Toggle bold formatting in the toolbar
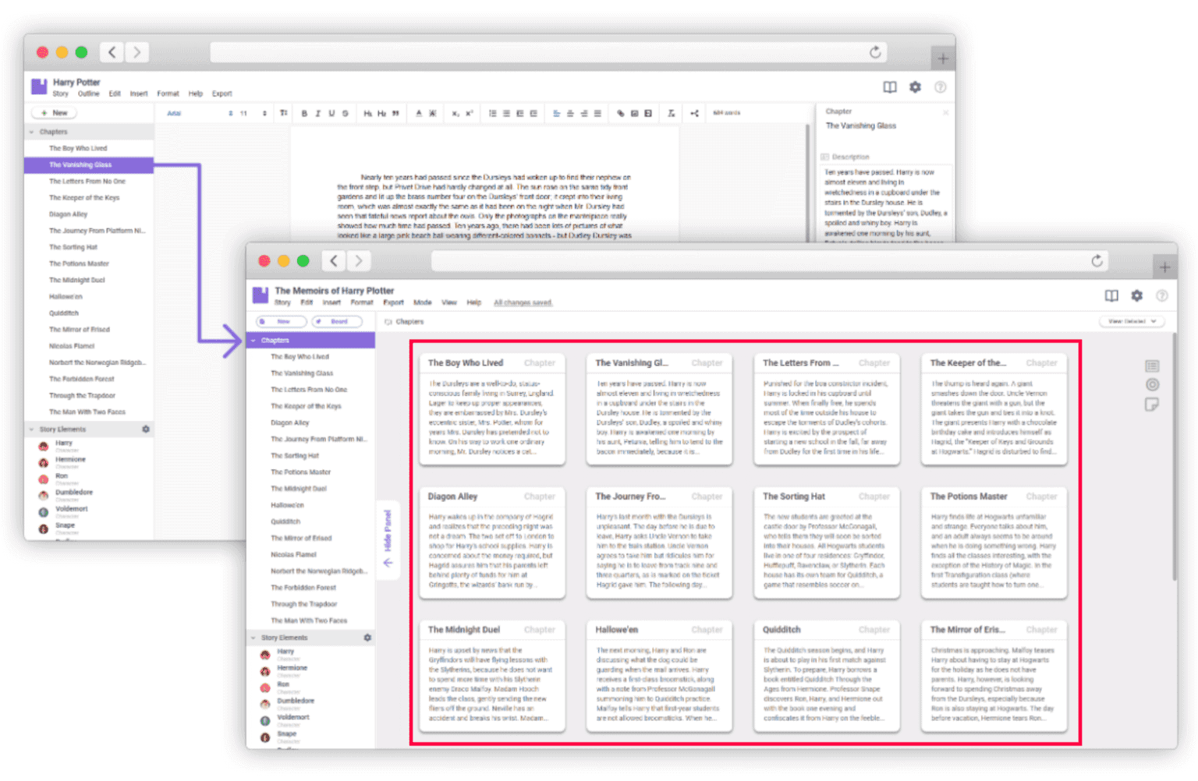The width and height of the screenshot is (1198, 781). point(304,113)
